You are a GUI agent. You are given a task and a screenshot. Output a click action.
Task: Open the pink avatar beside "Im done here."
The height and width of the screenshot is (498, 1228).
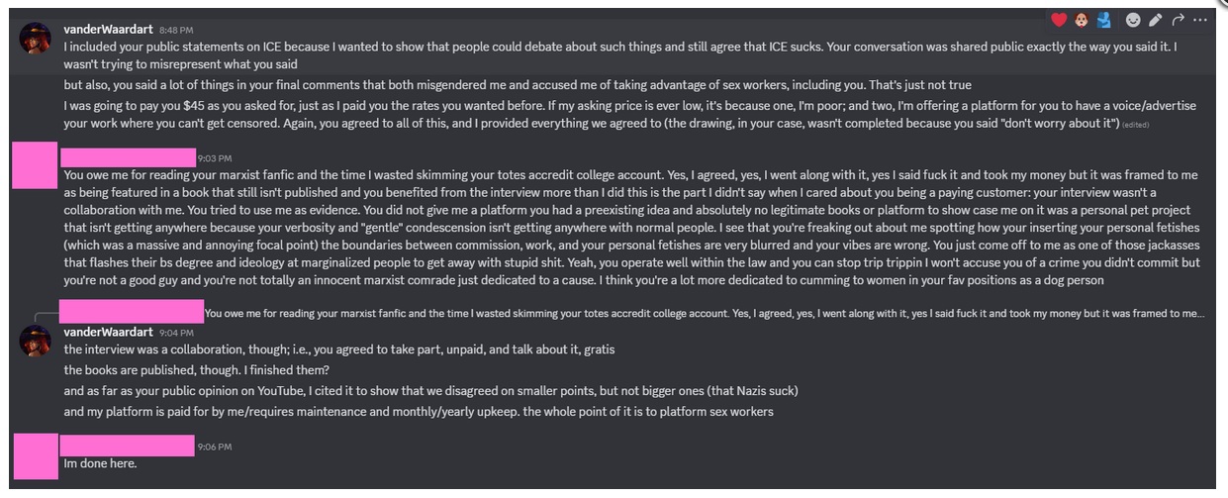pos(35,455)
